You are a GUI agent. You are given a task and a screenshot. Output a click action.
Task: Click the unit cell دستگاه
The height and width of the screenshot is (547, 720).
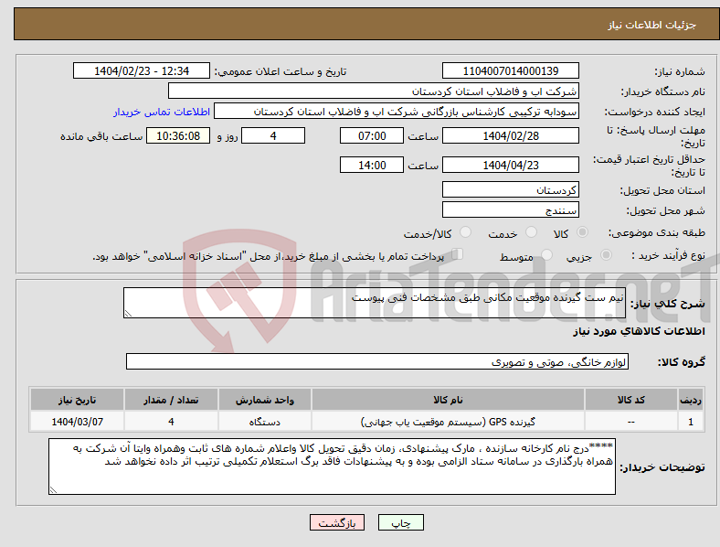tap(264, 421)
